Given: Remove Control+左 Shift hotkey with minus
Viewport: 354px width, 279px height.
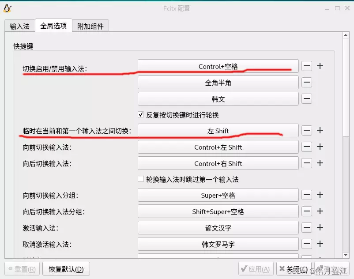Looking at the screenshot, I should [307, 147].
